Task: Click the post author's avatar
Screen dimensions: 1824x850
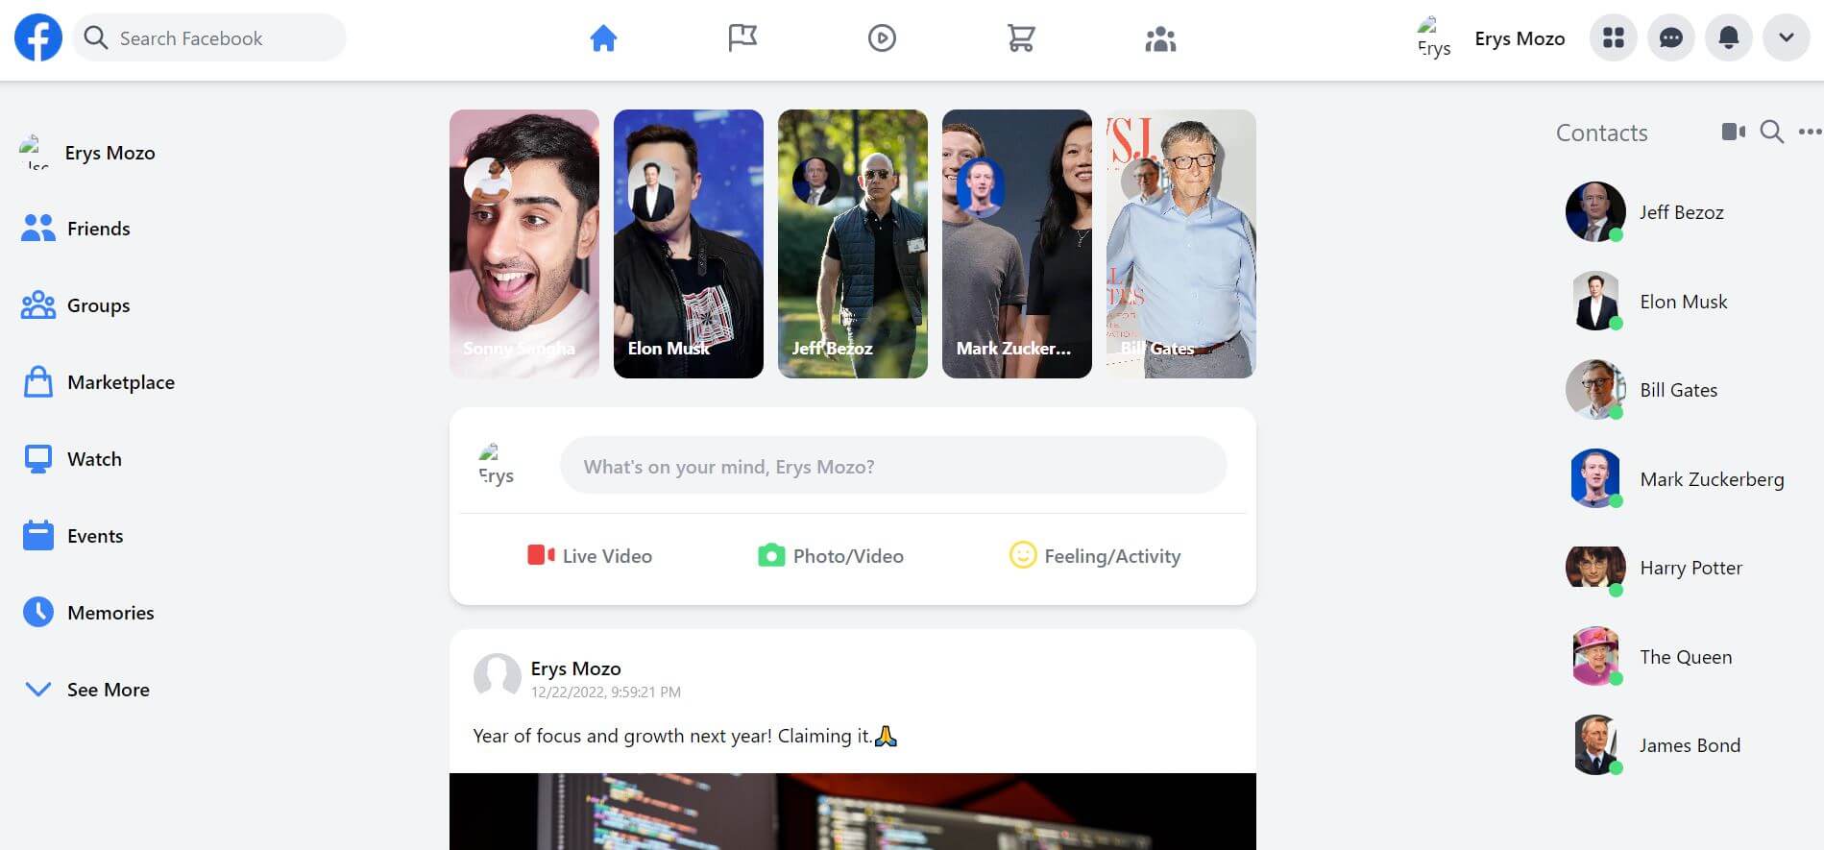Action: [x=498, y=677]
